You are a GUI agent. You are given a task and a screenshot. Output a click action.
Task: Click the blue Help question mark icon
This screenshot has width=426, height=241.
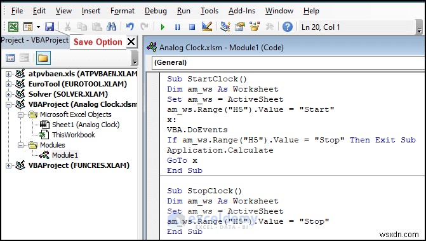(x=288, y=27)
